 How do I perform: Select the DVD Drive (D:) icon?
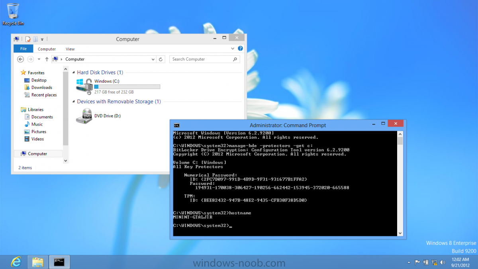pyautogui.click(x=84, y=116)
